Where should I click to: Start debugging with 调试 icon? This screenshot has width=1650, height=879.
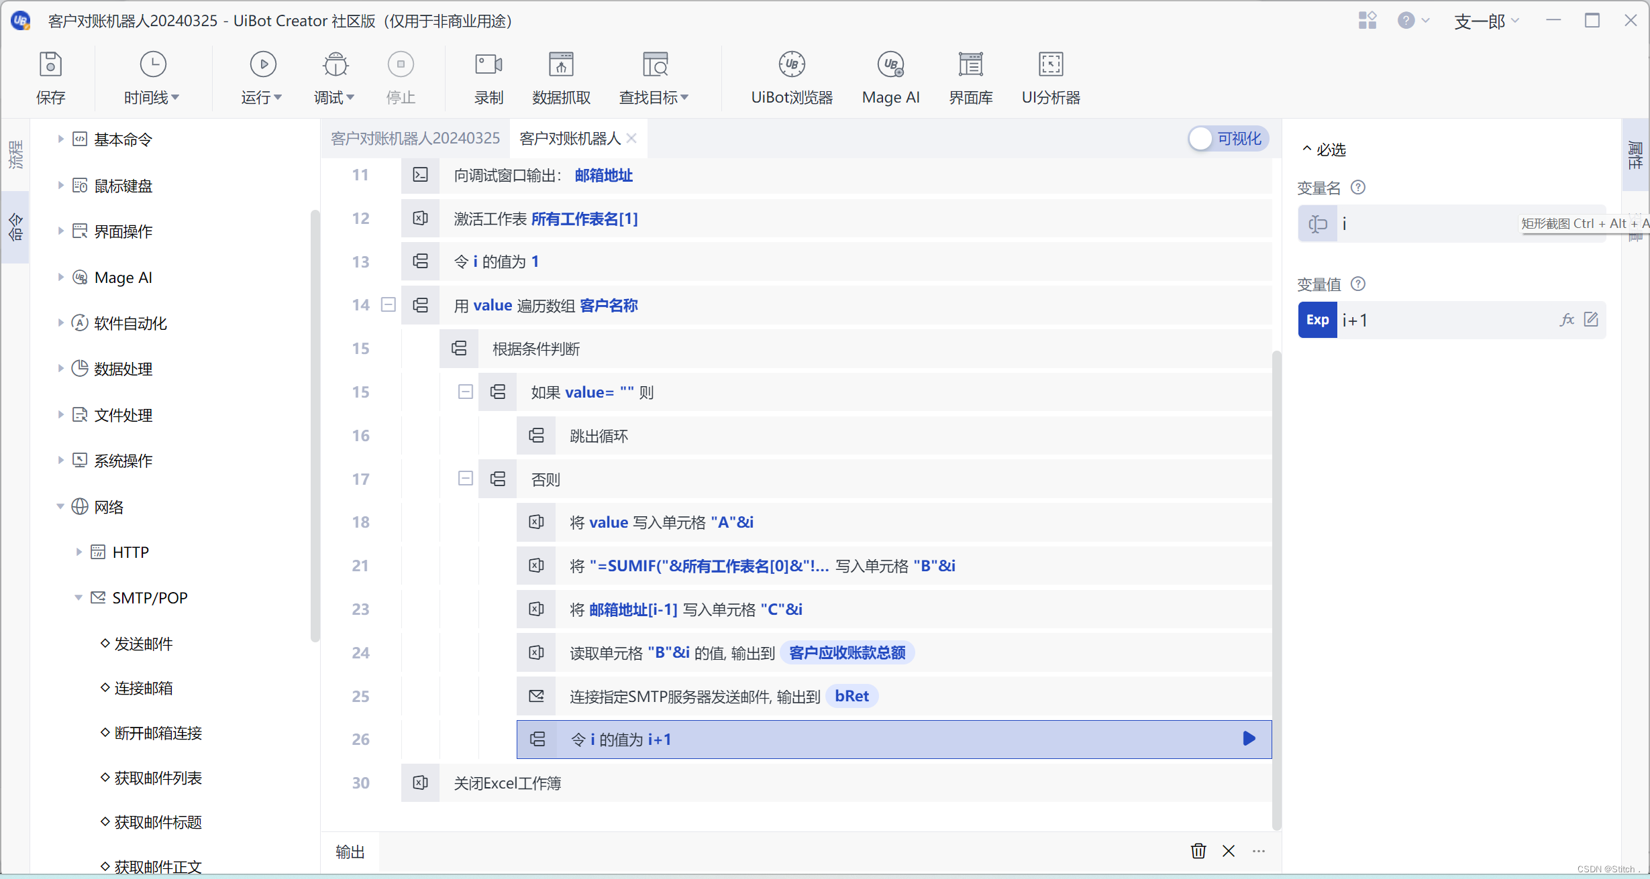335,65
